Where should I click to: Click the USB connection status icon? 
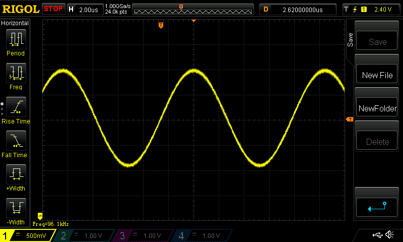(377, 235)
